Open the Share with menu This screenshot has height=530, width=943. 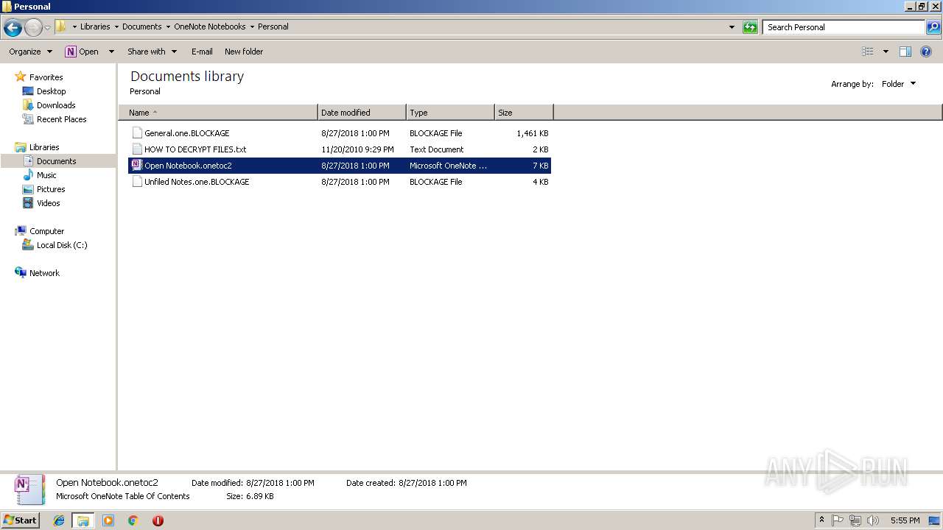tap(152, 52)
